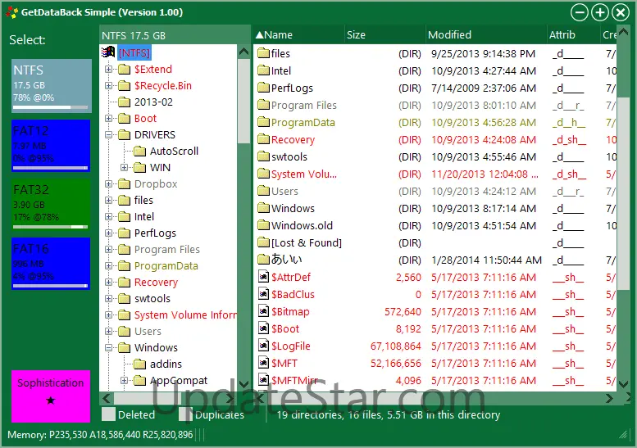Screen dimensions: 637x448
Task: Click the '19 directories' status summary
Action: tap(389, 414)
